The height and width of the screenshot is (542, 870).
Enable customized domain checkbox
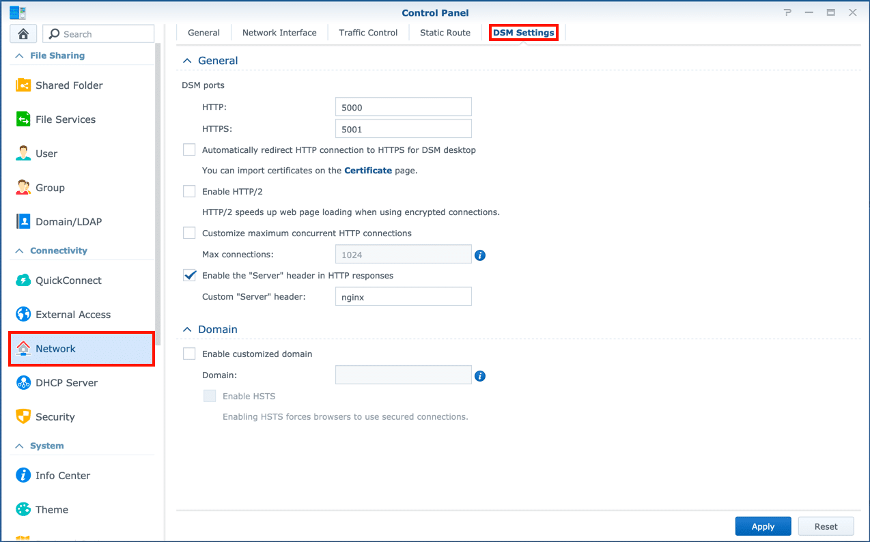[x=189, y=354]
